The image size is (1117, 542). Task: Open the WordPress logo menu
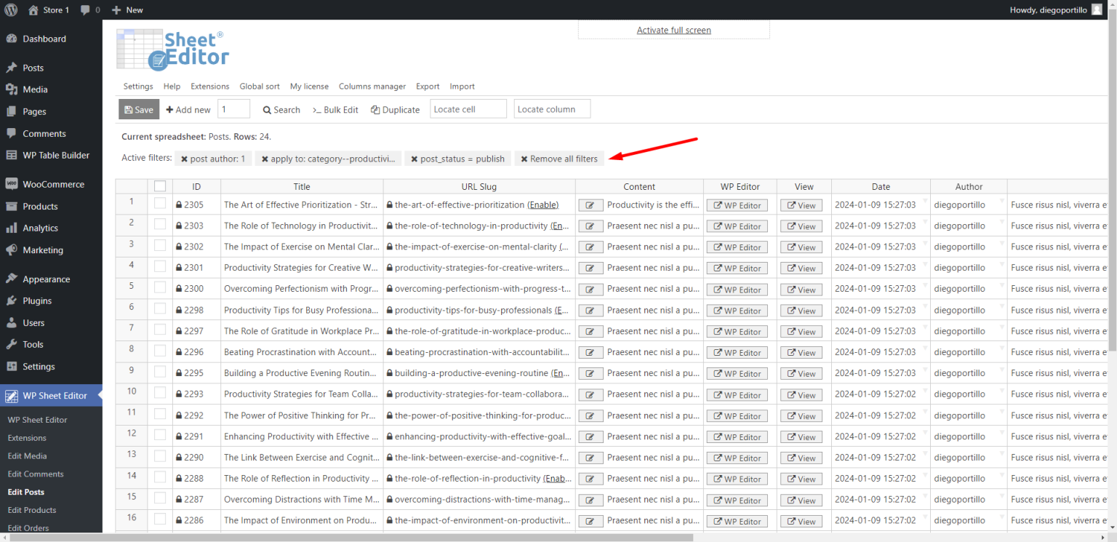click(x=11, y=10)
